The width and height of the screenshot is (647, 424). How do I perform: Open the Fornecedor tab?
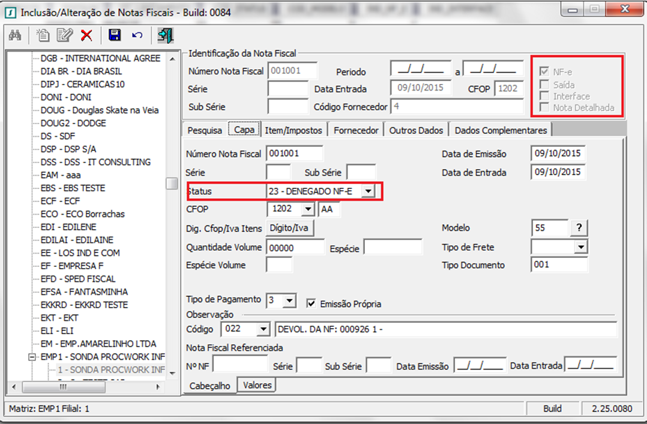tap(356, 130)
